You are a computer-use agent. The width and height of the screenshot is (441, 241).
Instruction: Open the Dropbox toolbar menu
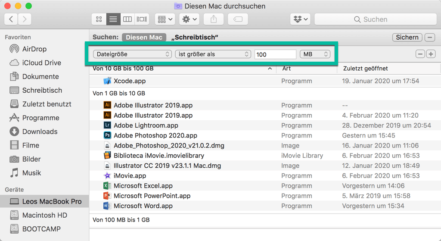click(x=300, y=19)
